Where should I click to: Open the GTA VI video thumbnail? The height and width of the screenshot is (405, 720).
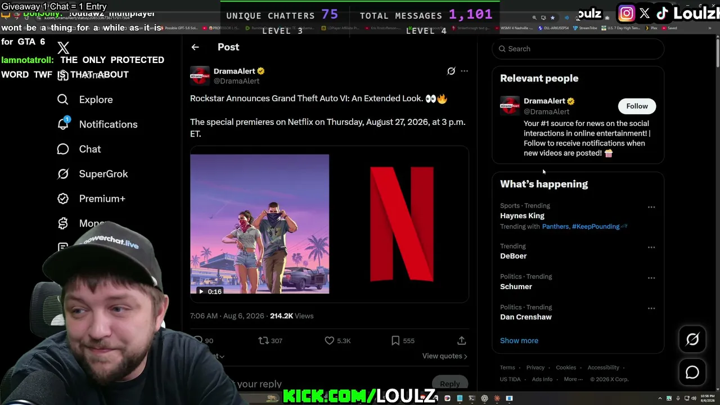[260, 224]
